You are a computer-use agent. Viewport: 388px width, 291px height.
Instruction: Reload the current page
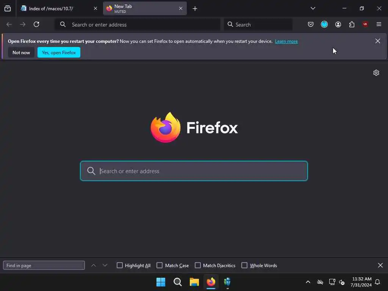36,24
